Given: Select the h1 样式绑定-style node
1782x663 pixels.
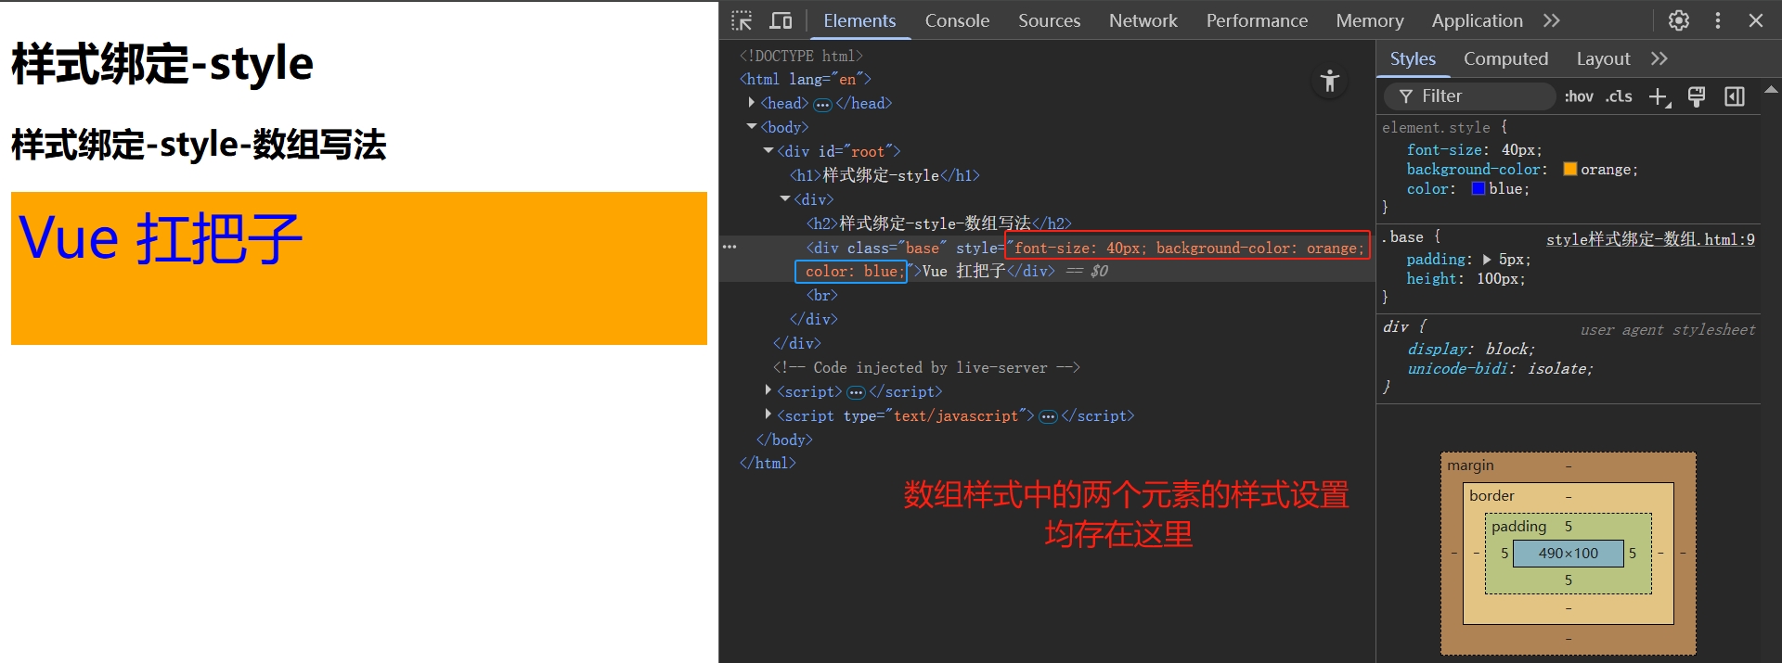Looking at the screenshot, I should [885, 175].
